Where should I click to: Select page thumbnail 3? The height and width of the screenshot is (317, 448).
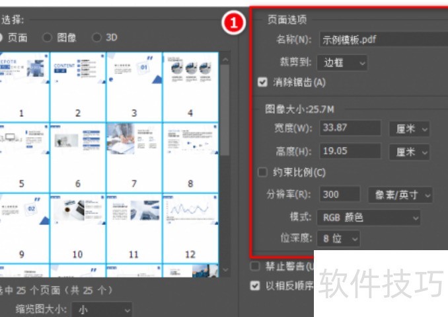pos(134,87)
